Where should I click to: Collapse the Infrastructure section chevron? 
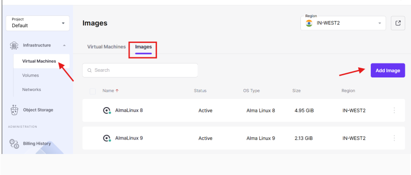pos(64,45)
